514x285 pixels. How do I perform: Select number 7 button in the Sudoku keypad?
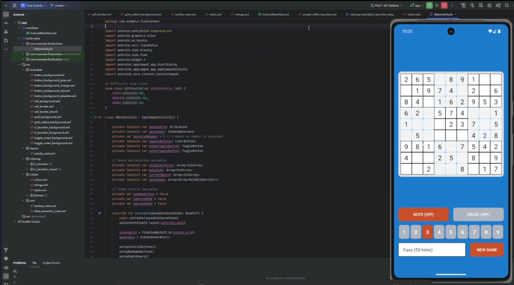pyautogui.click(x=474, y=232)
